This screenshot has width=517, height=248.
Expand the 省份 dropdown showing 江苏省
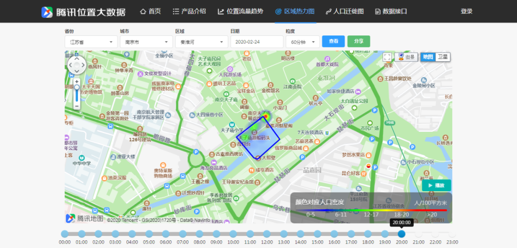[x=91, y=42]
